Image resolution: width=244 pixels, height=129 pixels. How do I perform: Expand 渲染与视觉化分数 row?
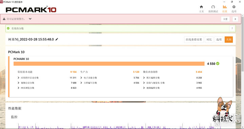(x=144, y=83)
